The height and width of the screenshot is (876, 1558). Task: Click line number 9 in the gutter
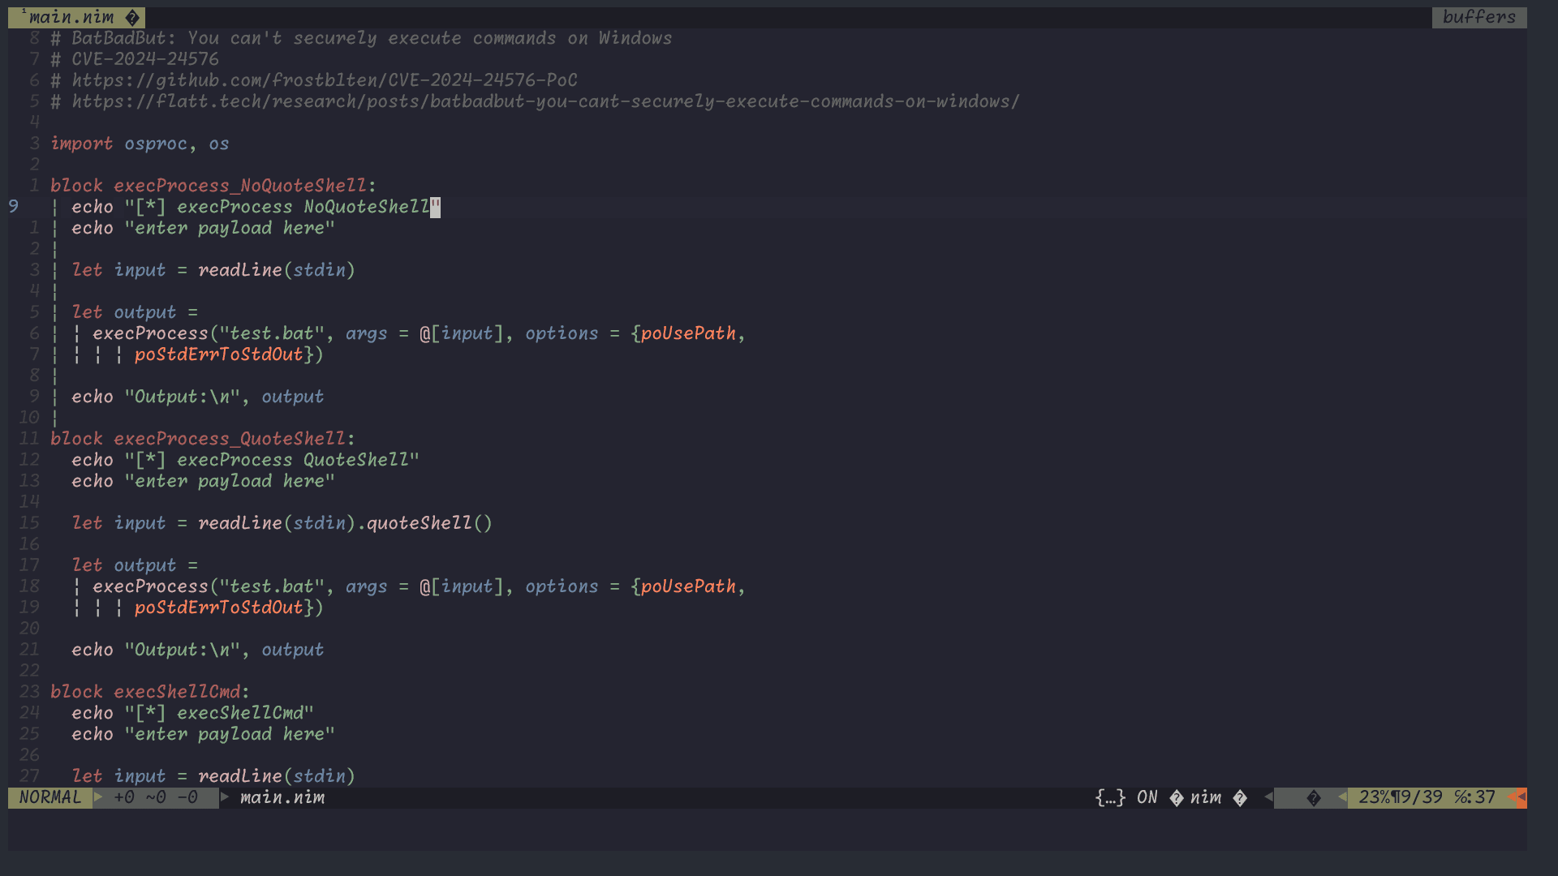point(12,206)
